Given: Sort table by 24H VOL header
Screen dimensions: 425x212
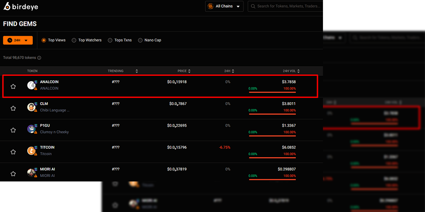Looking at the screenshot, I should [292, 71].
